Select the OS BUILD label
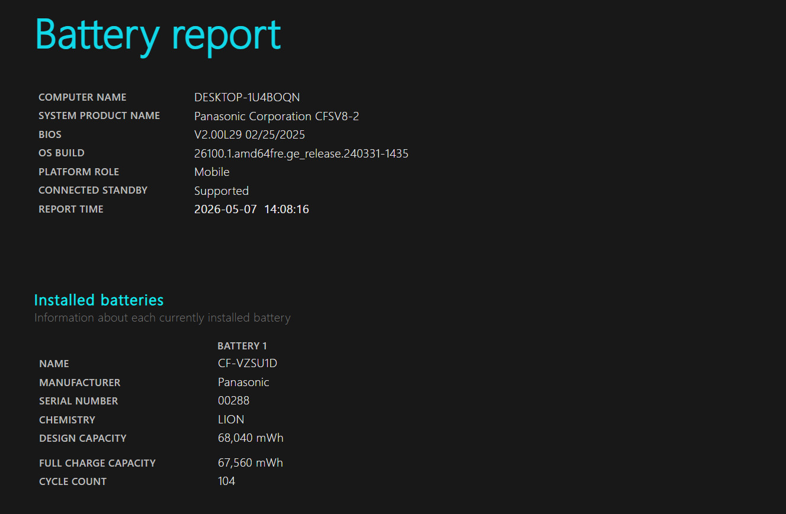This screenshot has height=514, width=786. tap(61, 153)
